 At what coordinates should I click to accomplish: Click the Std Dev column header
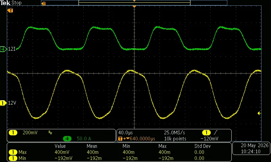coord(203,146)
